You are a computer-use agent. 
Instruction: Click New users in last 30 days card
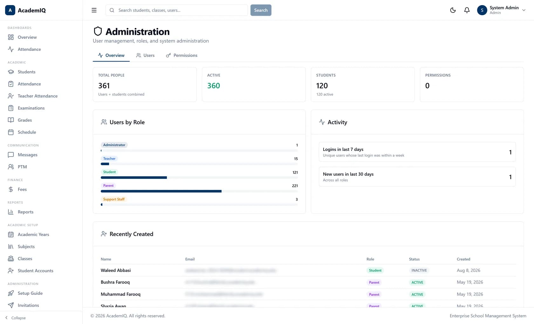(417, 177)
